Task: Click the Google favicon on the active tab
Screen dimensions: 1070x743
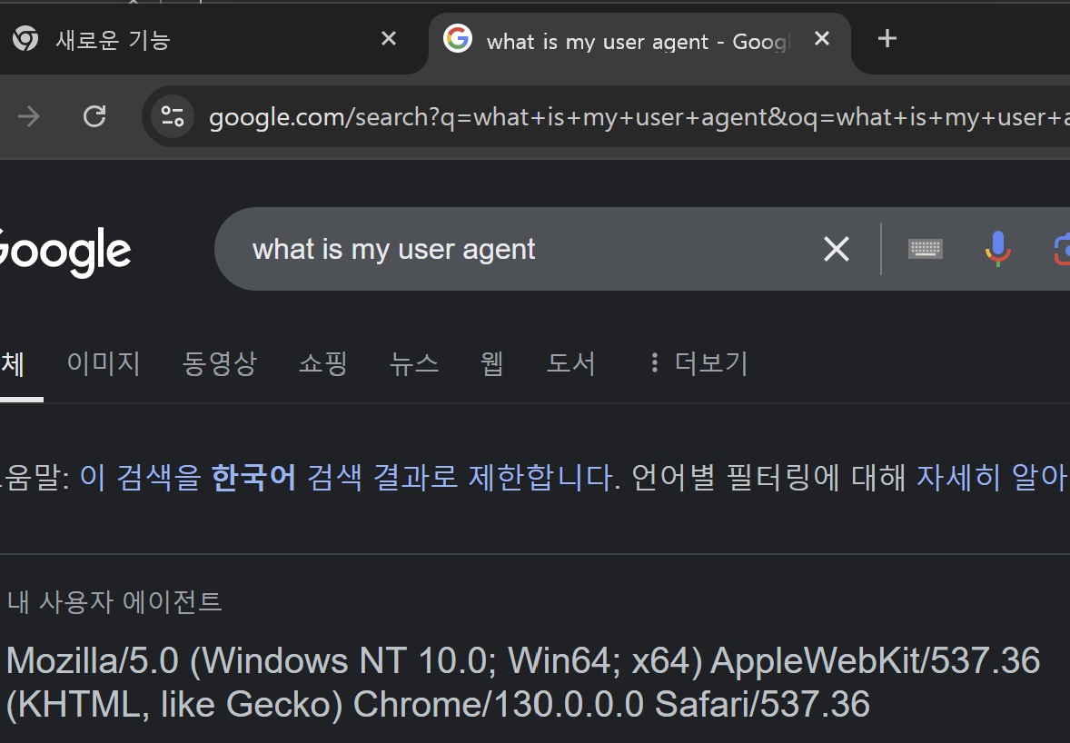Action: (x=457, y=38)
